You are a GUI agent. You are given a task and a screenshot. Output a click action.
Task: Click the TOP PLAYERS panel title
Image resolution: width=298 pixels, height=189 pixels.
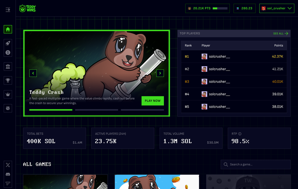tap(190, 33)
